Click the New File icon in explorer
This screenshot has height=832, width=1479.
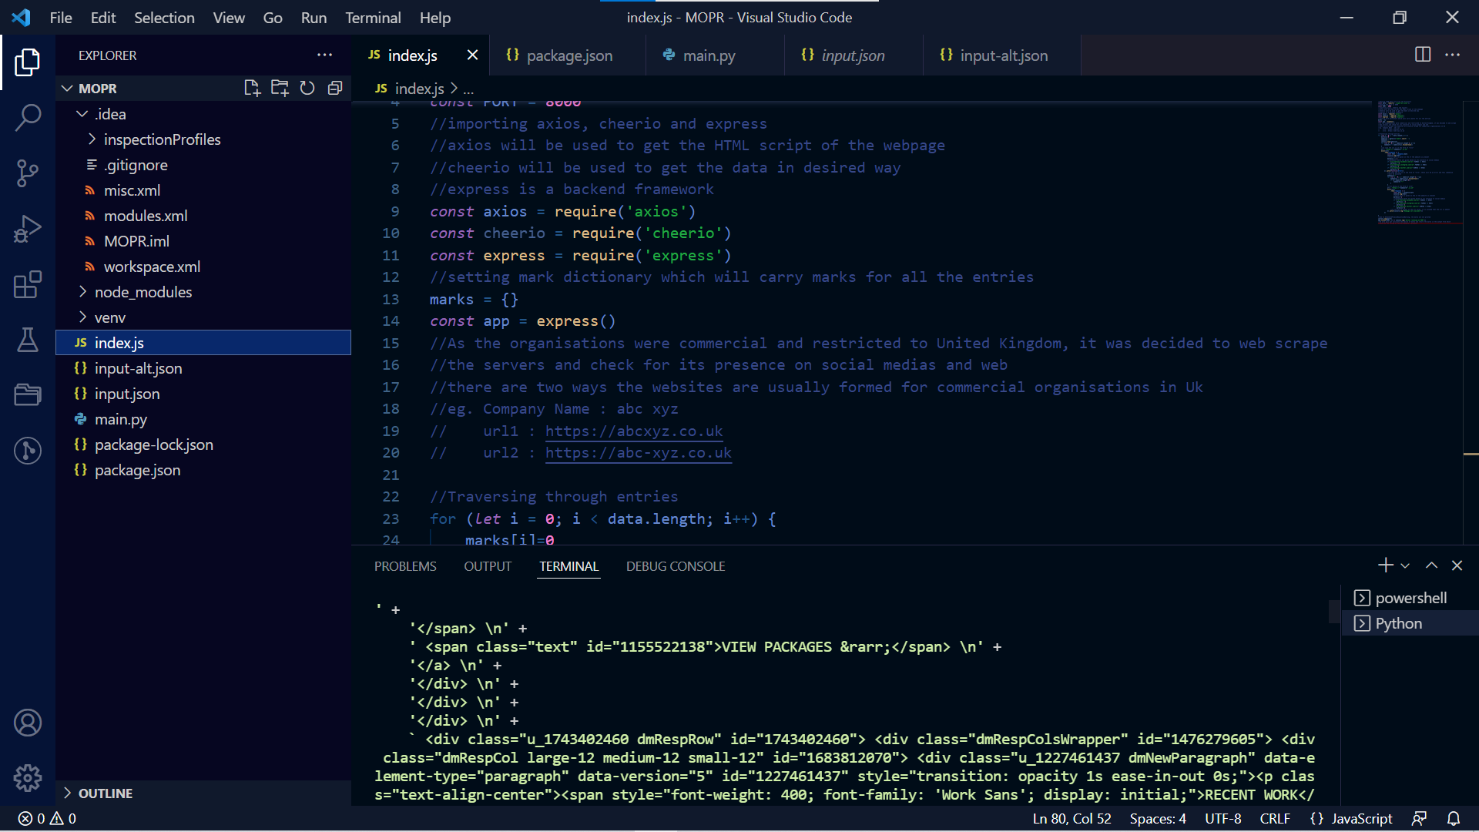[x=252, y=88]
